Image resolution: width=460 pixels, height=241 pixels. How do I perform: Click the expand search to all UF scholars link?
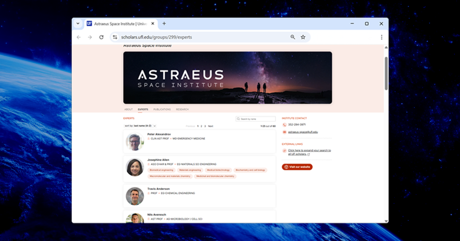(x=309, y=152)
